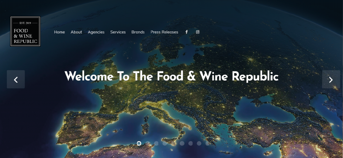Select the sixth slide indicator dot

coord(182,143)
